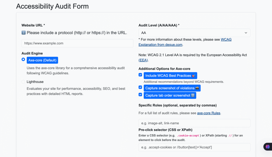This screenshot has height=157, width=272.
Task: Click the Capture screenshot of violations label
Action: click(172, 88)
